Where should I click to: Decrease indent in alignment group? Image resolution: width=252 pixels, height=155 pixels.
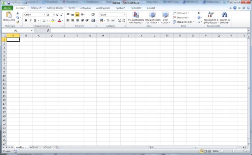click(x=82, y=20)
